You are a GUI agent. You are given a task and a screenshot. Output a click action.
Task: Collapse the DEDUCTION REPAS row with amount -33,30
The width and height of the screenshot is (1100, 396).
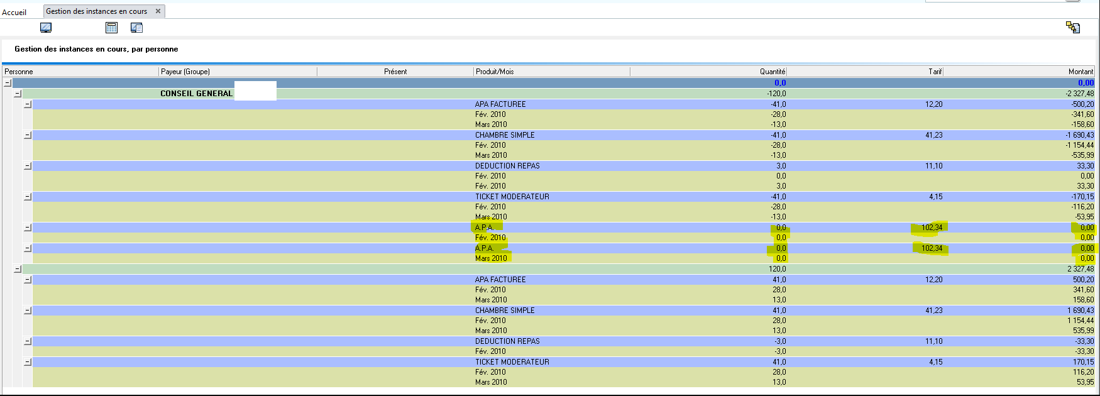pyautogui.click(x=28, y=341)
